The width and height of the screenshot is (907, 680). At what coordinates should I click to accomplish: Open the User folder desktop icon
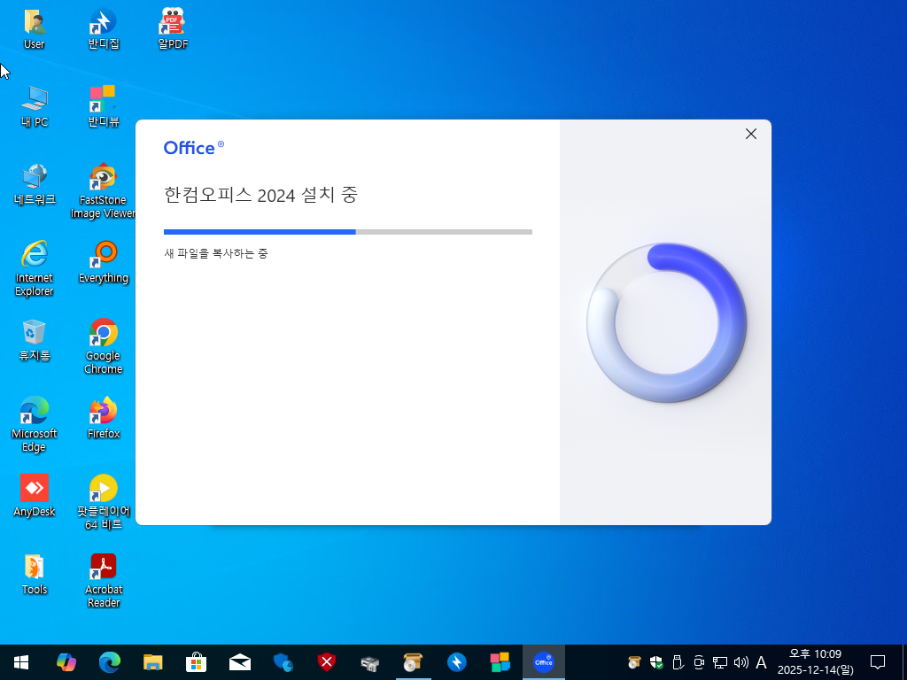[35, 29]
